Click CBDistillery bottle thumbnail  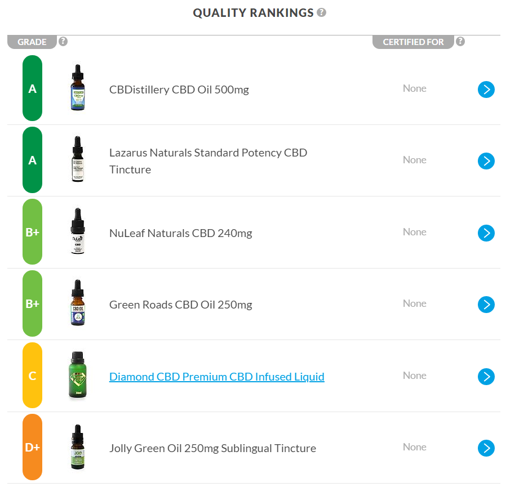point(78,87)
